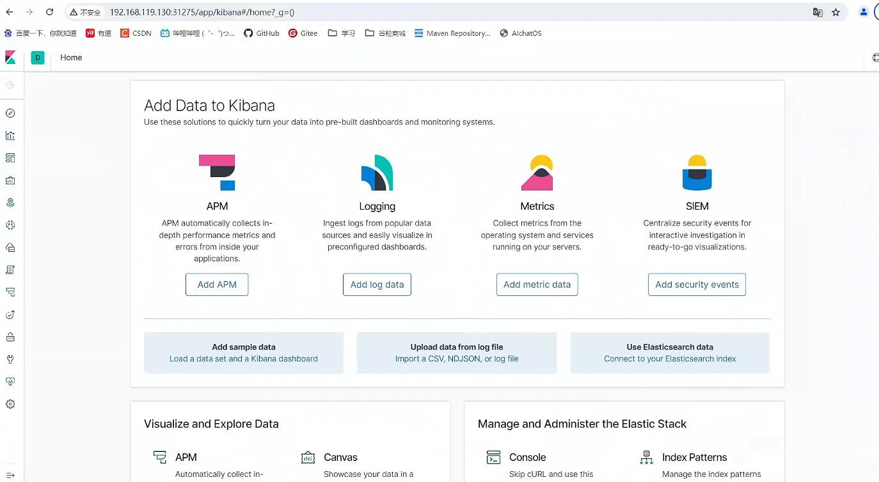Viewport: 879px width, 482px height.
Task: Open Console under Manage and Administer
Action: (527, 457)
